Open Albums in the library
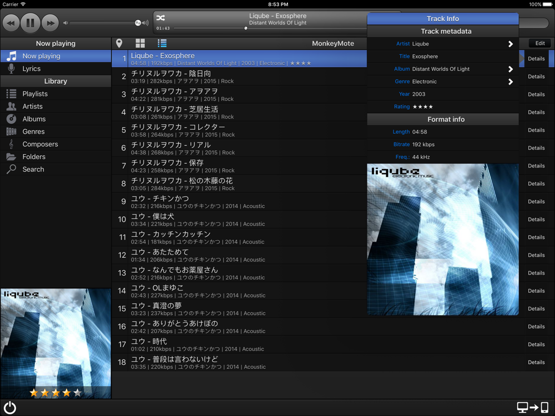This screenshot has height=416, width=555. coord(56,119)
